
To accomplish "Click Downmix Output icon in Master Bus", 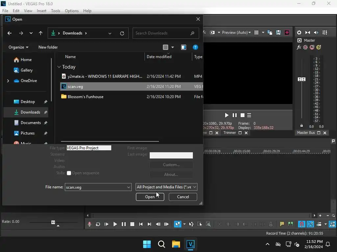I will tap(308, 32).
